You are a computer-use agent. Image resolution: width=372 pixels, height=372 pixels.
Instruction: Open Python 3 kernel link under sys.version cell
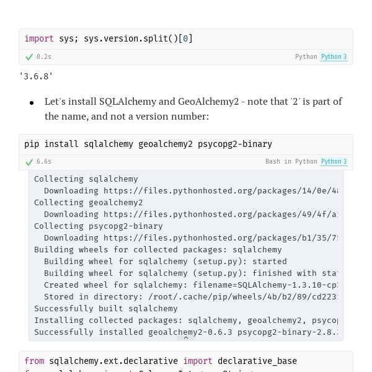click(x=334, y=56)
